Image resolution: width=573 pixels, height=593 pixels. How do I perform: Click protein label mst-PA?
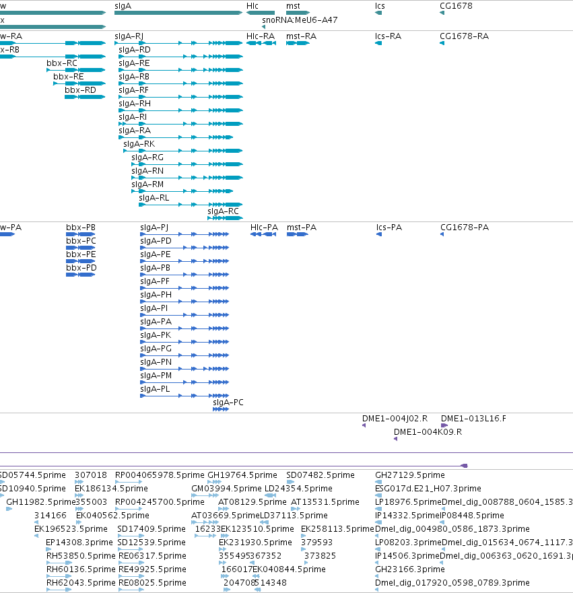click(x=302, y=228)
